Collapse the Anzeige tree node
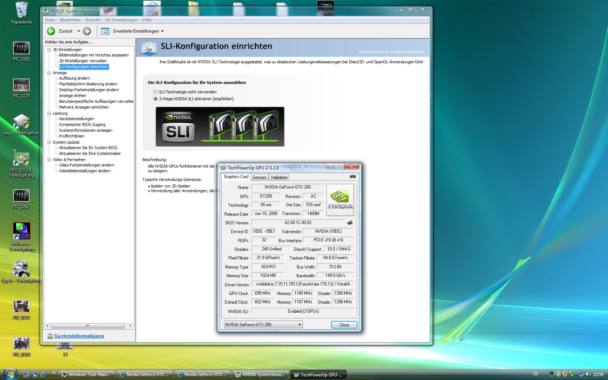 click(49, 73)
